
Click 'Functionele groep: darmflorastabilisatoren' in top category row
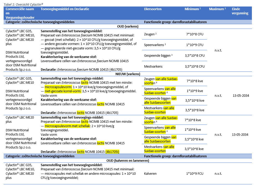(175, 22)
